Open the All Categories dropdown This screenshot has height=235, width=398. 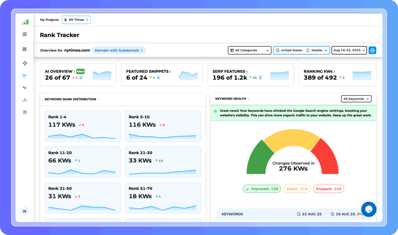[249, 50]
